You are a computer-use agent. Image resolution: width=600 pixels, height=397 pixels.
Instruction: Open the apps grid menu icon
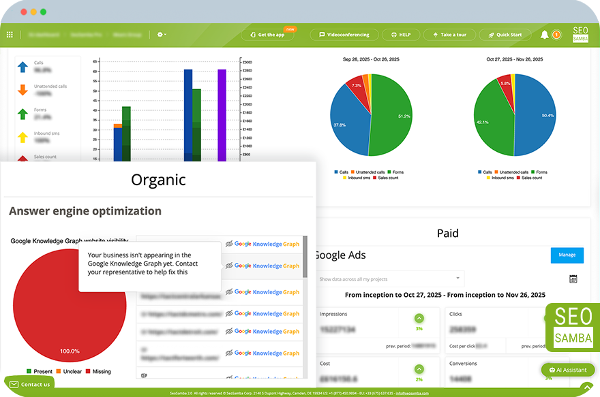coord(10,35)
